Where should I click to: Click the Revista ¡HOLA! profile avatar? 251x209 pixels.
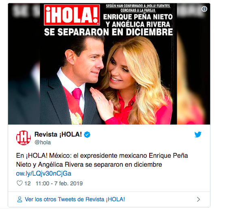(x=24, y=138)
